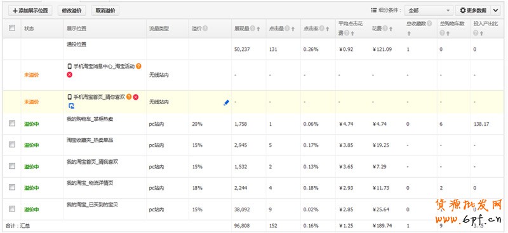The height and width of the screenshot is (233, 508).
Task: Click the 通投位置 link
Action: 76,44
